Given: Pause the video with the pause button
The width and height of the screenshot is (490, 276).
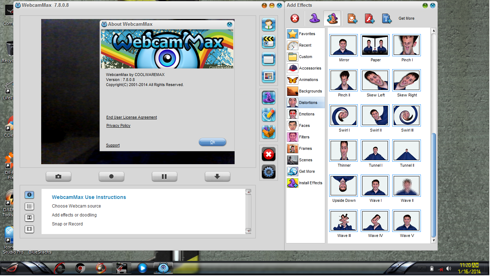Looking at the screenshot, I should (164, 176).
